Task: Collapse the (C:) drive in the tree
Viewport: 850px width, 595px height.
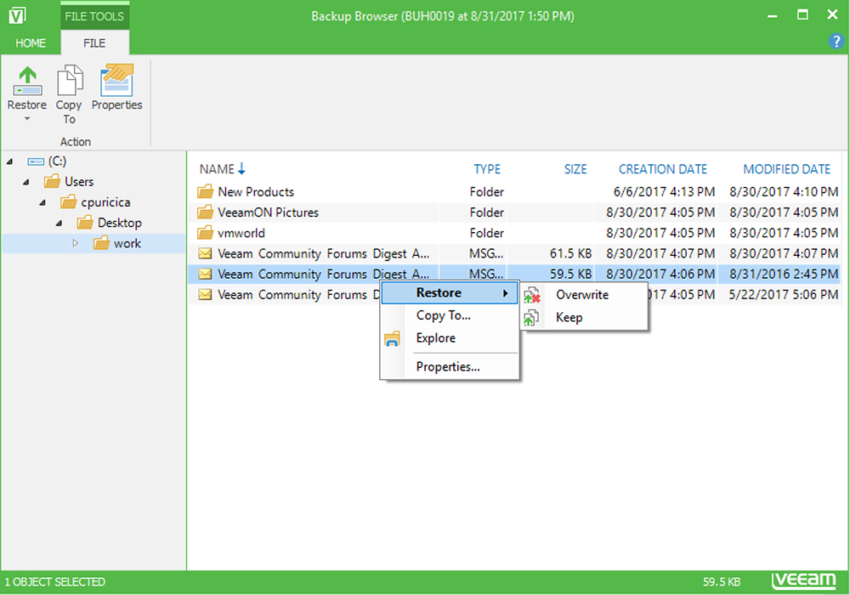Action: tap(9, 161)
